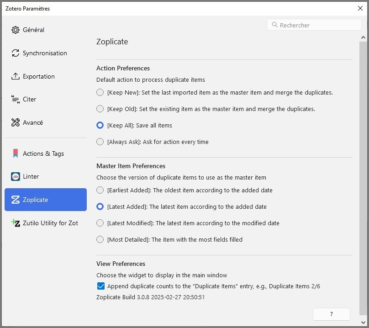Click the Linter plugin icon

click(16, 176)
